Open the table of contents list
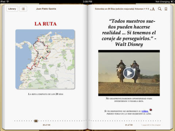The height and width of the screenshot is (131, 175). coord(23,9)
